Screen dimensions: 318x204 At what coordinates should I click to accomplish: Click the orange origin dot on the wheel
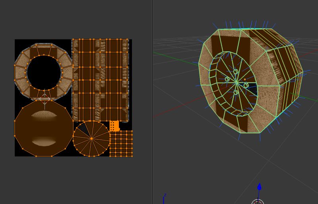pyautogui.click(x=245, y=80)
